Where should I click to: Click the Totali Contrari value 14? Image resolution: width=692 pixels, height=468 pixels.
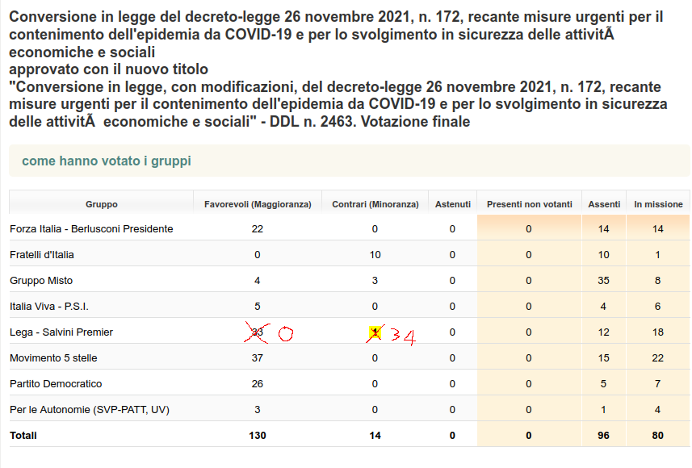coord(375,436)
